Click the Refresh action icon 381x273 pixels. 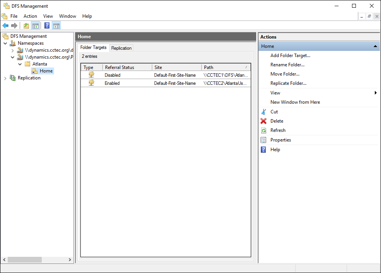click(x=264, y=130)
